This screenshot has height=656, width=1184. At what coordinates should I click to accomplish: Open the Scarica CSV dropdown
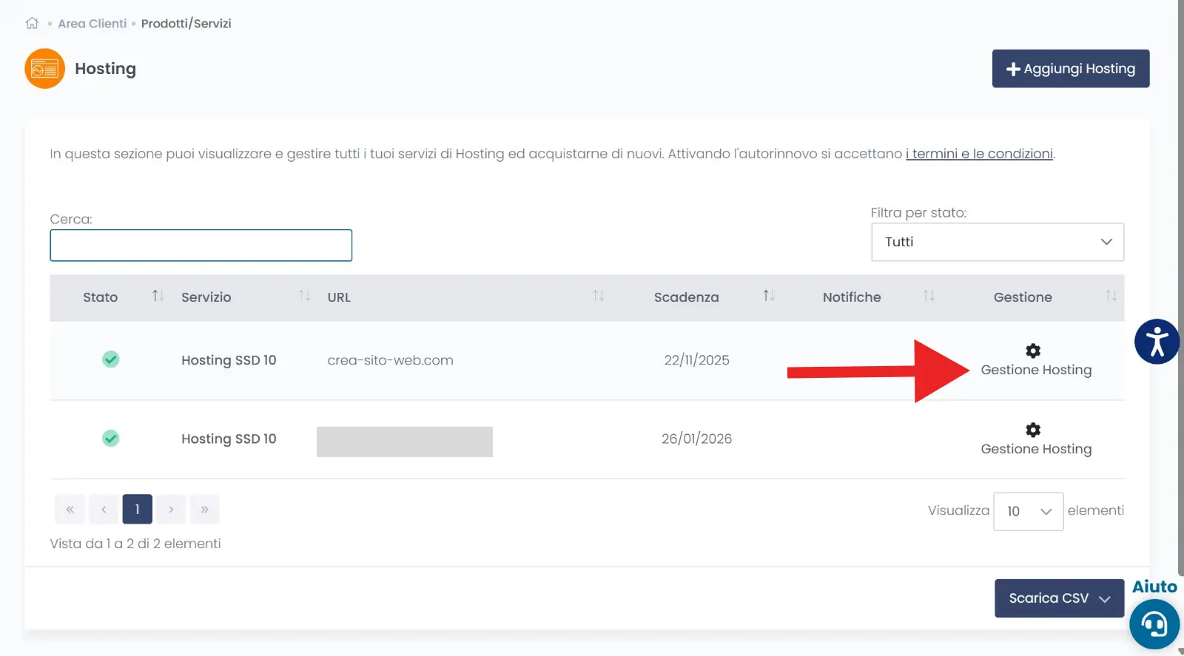(1059, 598)
